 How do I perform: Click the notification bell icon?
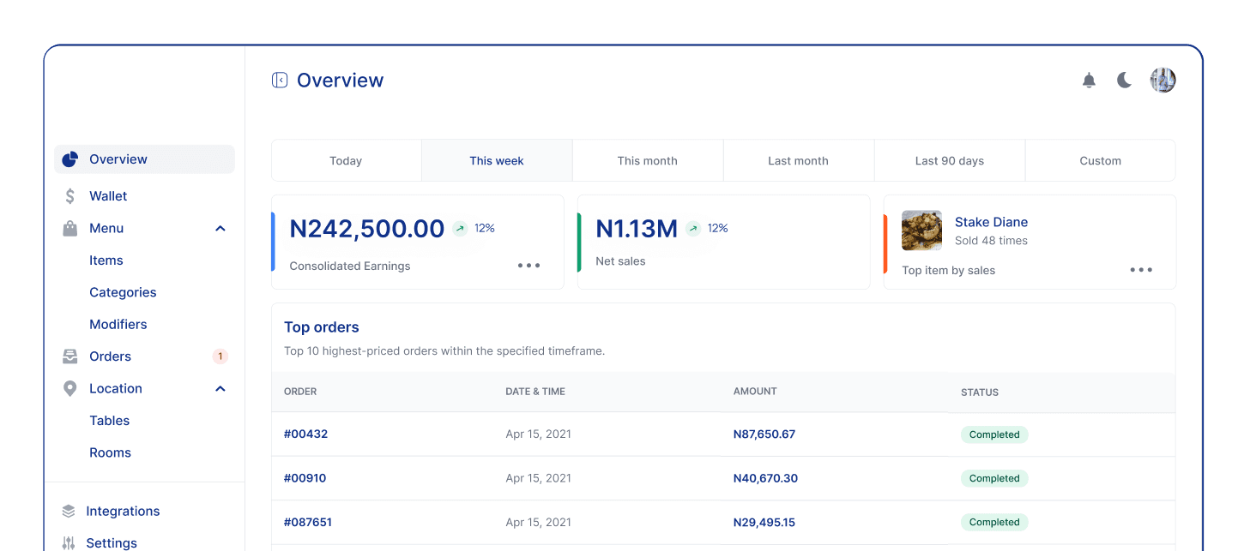point(1089,81)
